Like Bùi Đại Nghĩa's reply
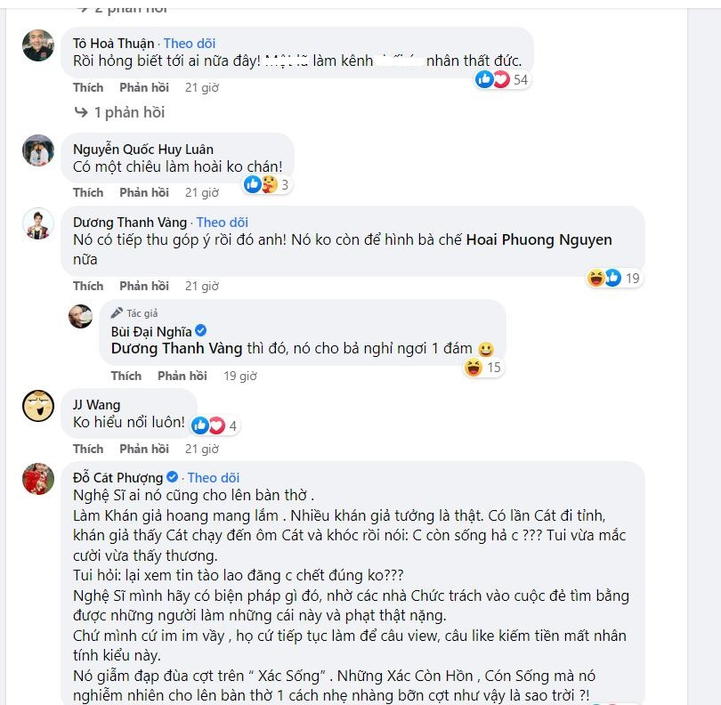 coord(126,376)
